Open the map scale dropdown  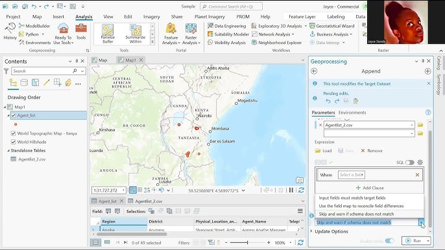[123, 190]
